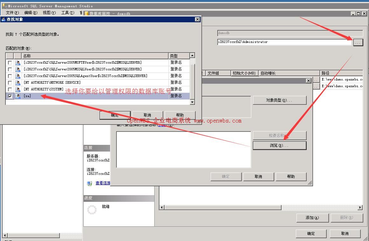The width and height of the screenshot is (369, 241).
Task: Click the login icon for NT AUTHORITY\NETWORK SERVICE
Action: click(x=18, y=83)
